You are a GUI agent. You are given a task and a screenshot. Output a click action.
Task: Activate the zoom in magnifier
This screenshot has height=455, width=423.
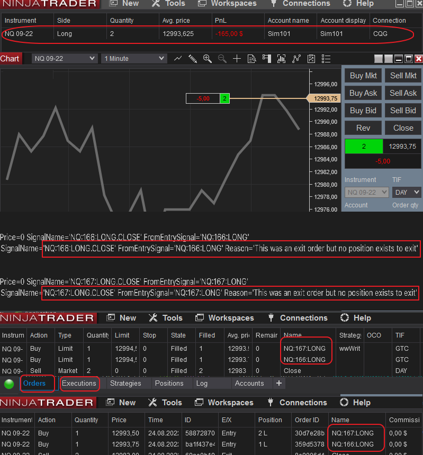pos(208,59)
